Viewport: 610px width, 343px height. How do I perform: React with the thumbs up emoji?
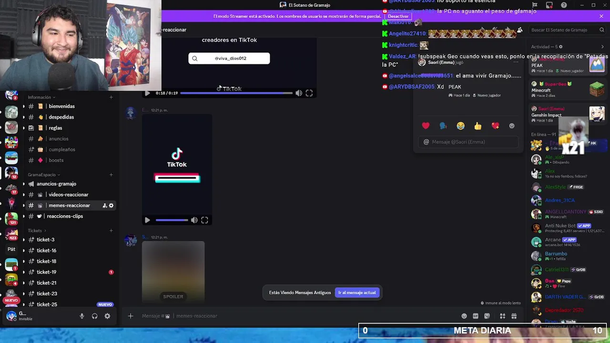(x=478, y=126)
